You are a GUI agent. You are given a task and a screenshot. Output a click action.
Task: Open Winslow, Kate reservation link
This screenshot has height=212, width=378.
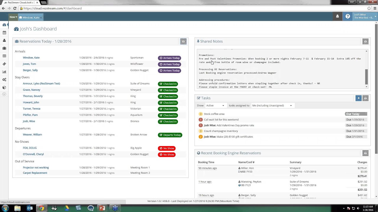pos(31,58)
